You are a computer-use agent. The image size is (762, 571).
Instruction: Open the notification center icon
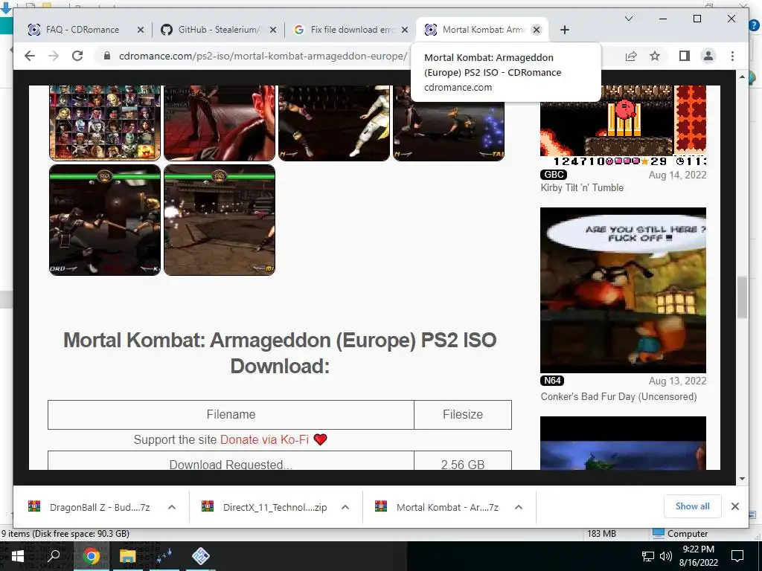[x=737, y=556]
